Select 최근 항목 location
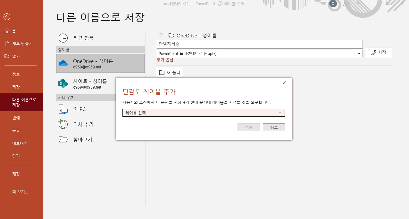This screenshot has height=219, width=409. pyautogui.click(x=100, y=38)
